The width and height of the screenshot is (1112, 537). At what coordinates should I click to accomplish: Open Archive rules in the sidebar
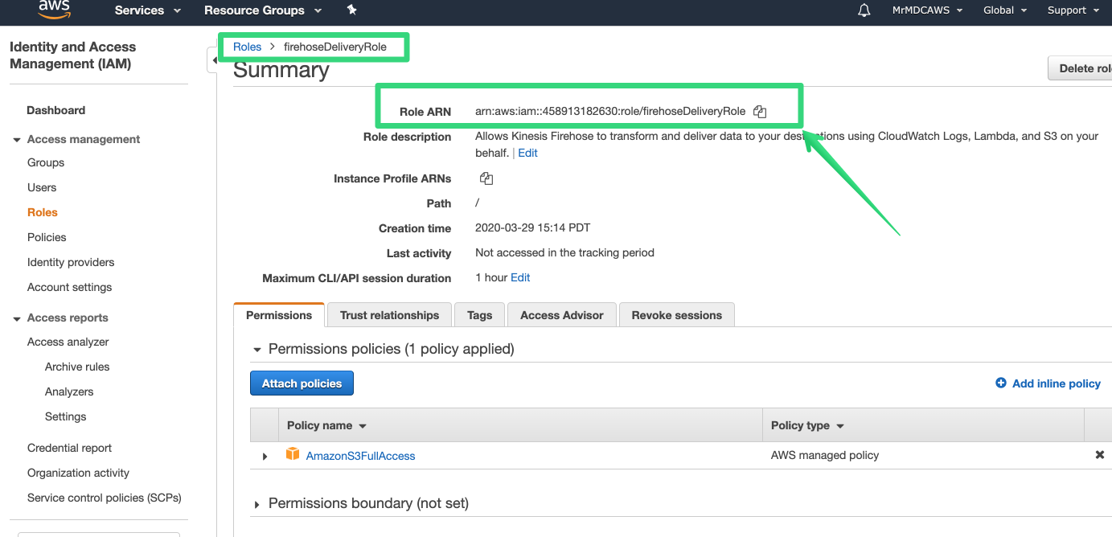click(x=77, y=367)
